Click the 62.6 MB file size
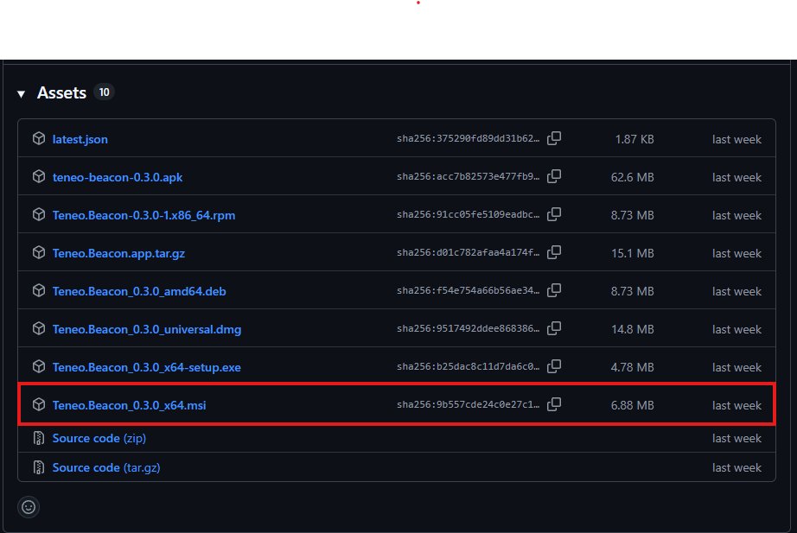Screen dimensions: 797x533 (x=632, y=177)
